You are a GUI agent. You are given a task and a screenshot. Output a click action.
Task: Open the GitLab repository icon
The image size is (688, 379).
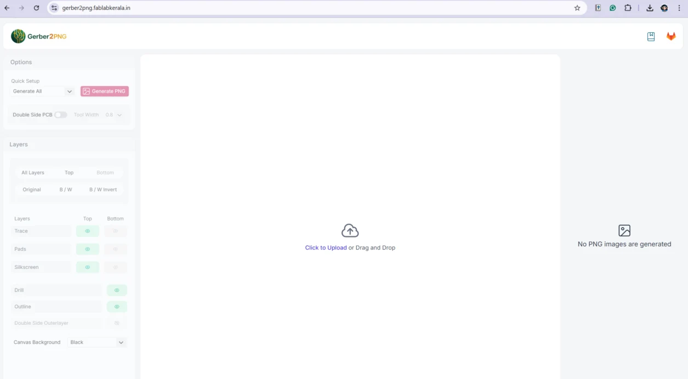[670, 36]
